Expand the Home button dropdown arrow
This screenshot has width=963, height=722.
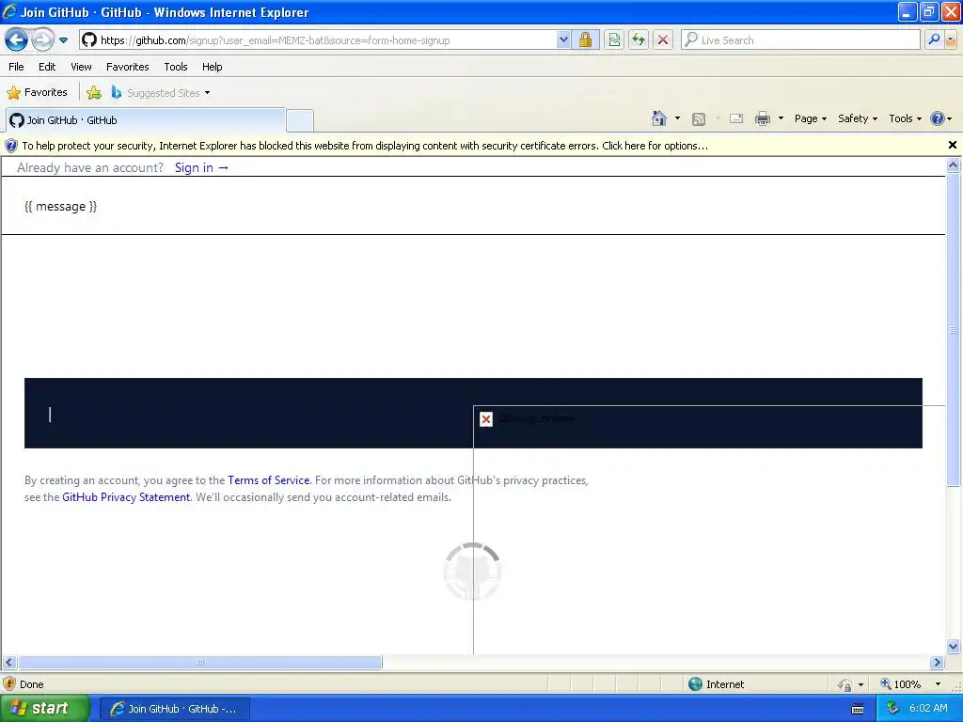click(677, 118)
